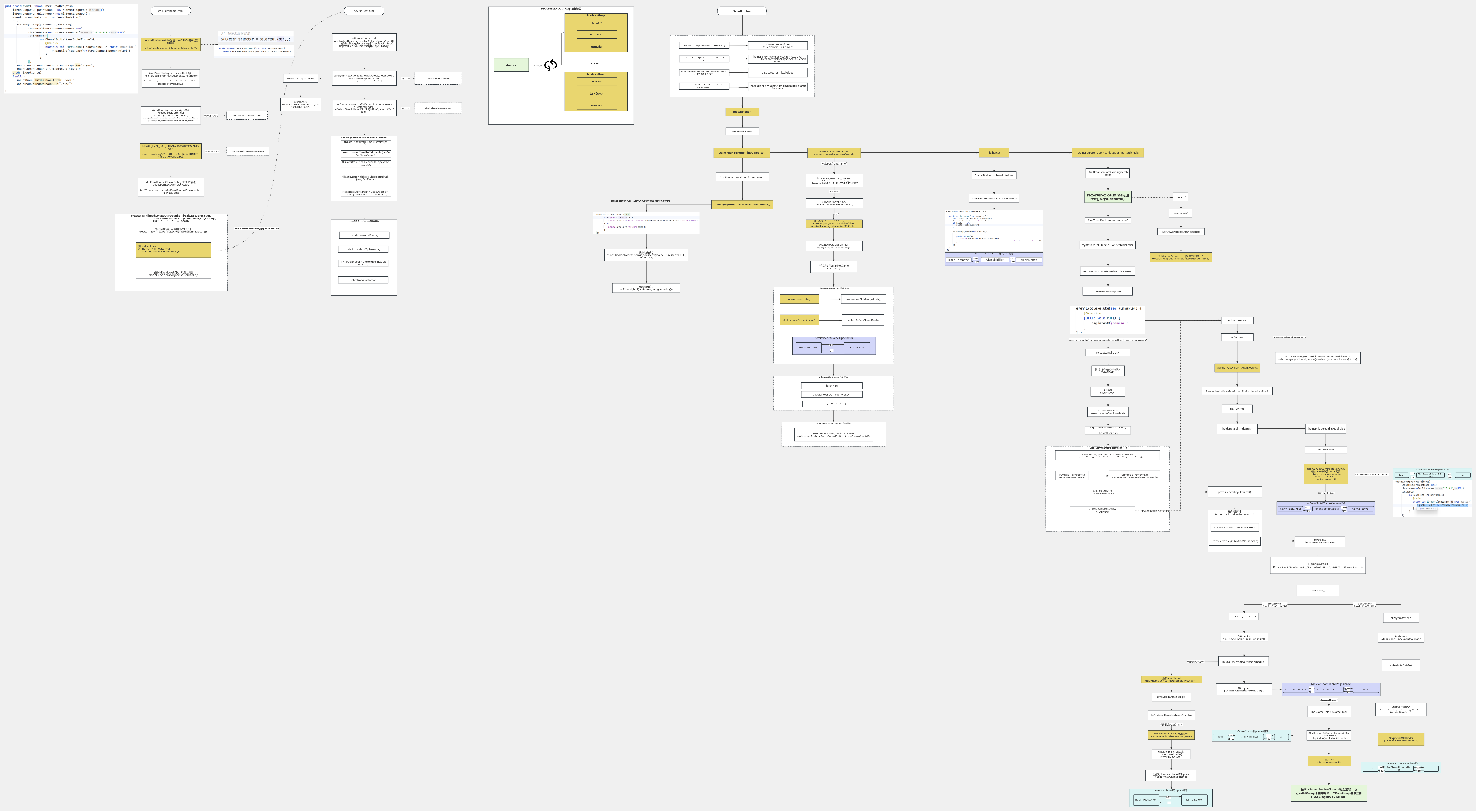Select rounded start node of second flowchart

tap(364, 11)
